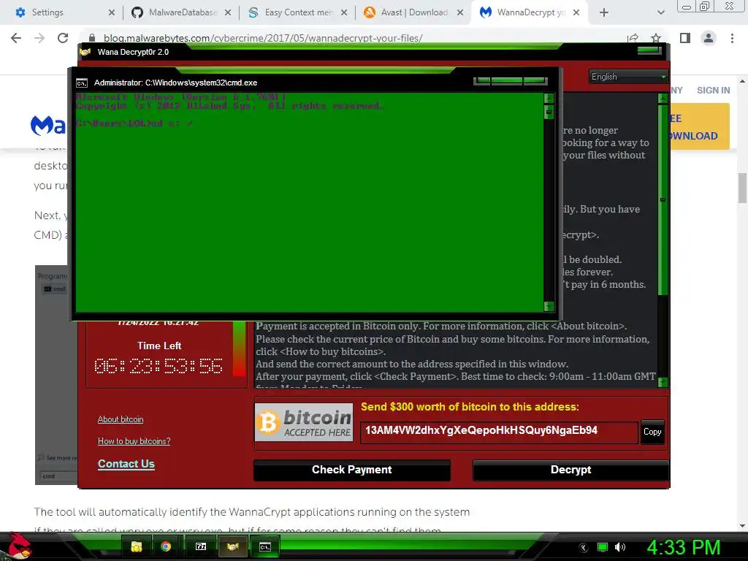Click the Check Payment button
748x561 pixels.
(351, 470)
